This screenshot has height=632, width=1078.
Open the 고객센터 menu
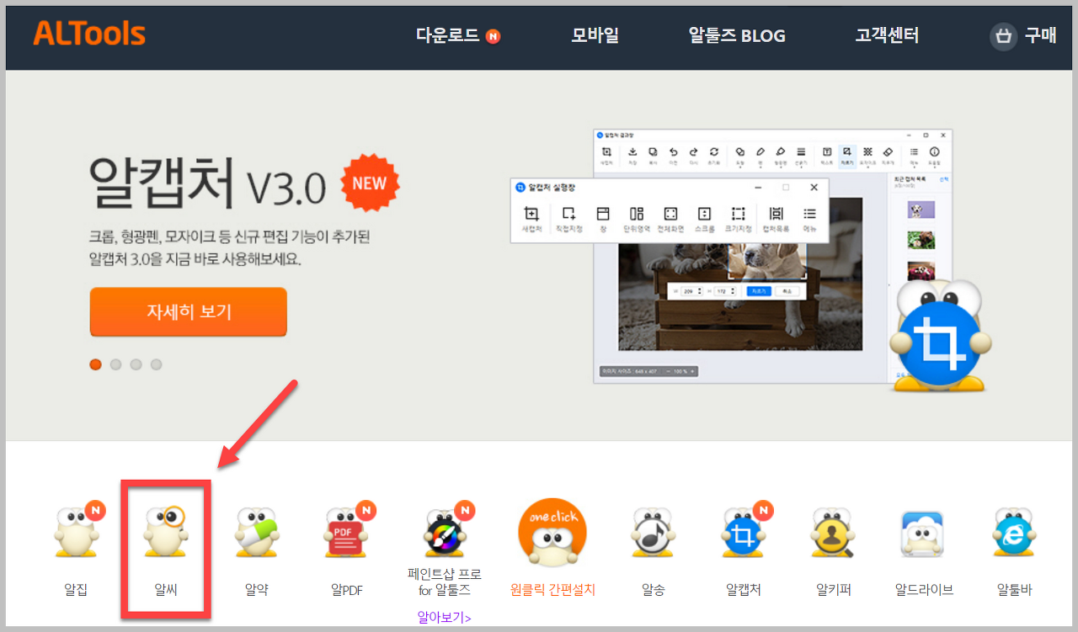(x=887, y=35)
